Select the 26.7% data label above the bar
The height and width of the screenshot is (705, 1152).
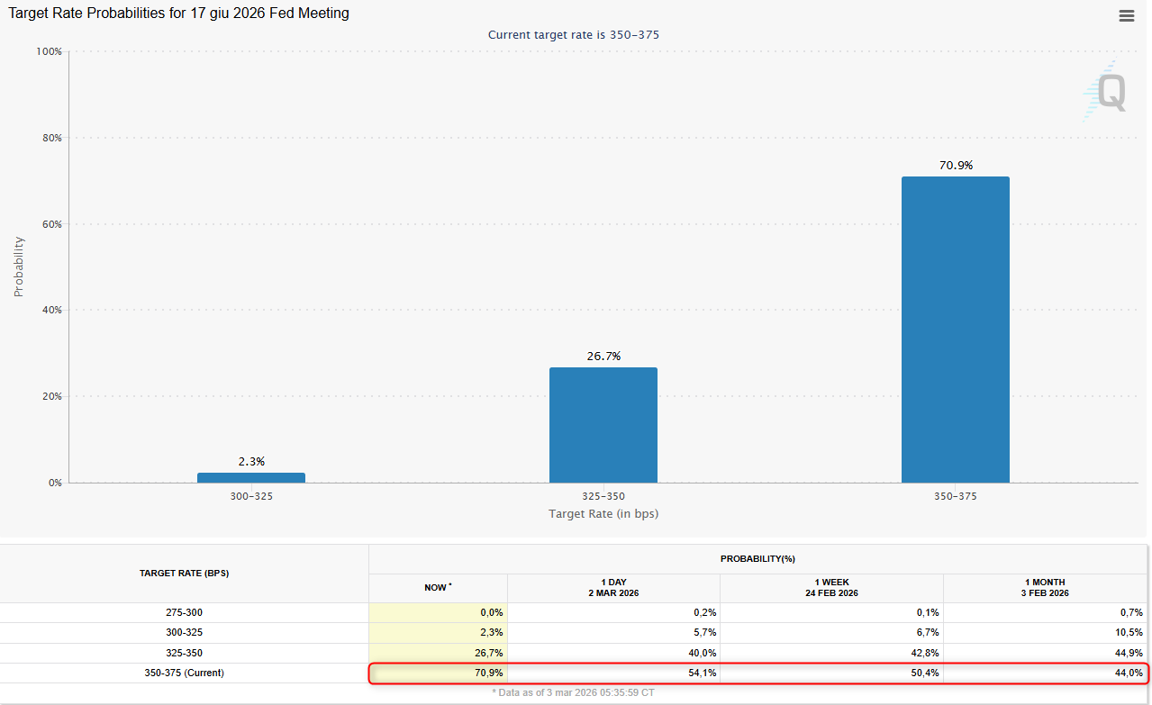tap(603, 357)
